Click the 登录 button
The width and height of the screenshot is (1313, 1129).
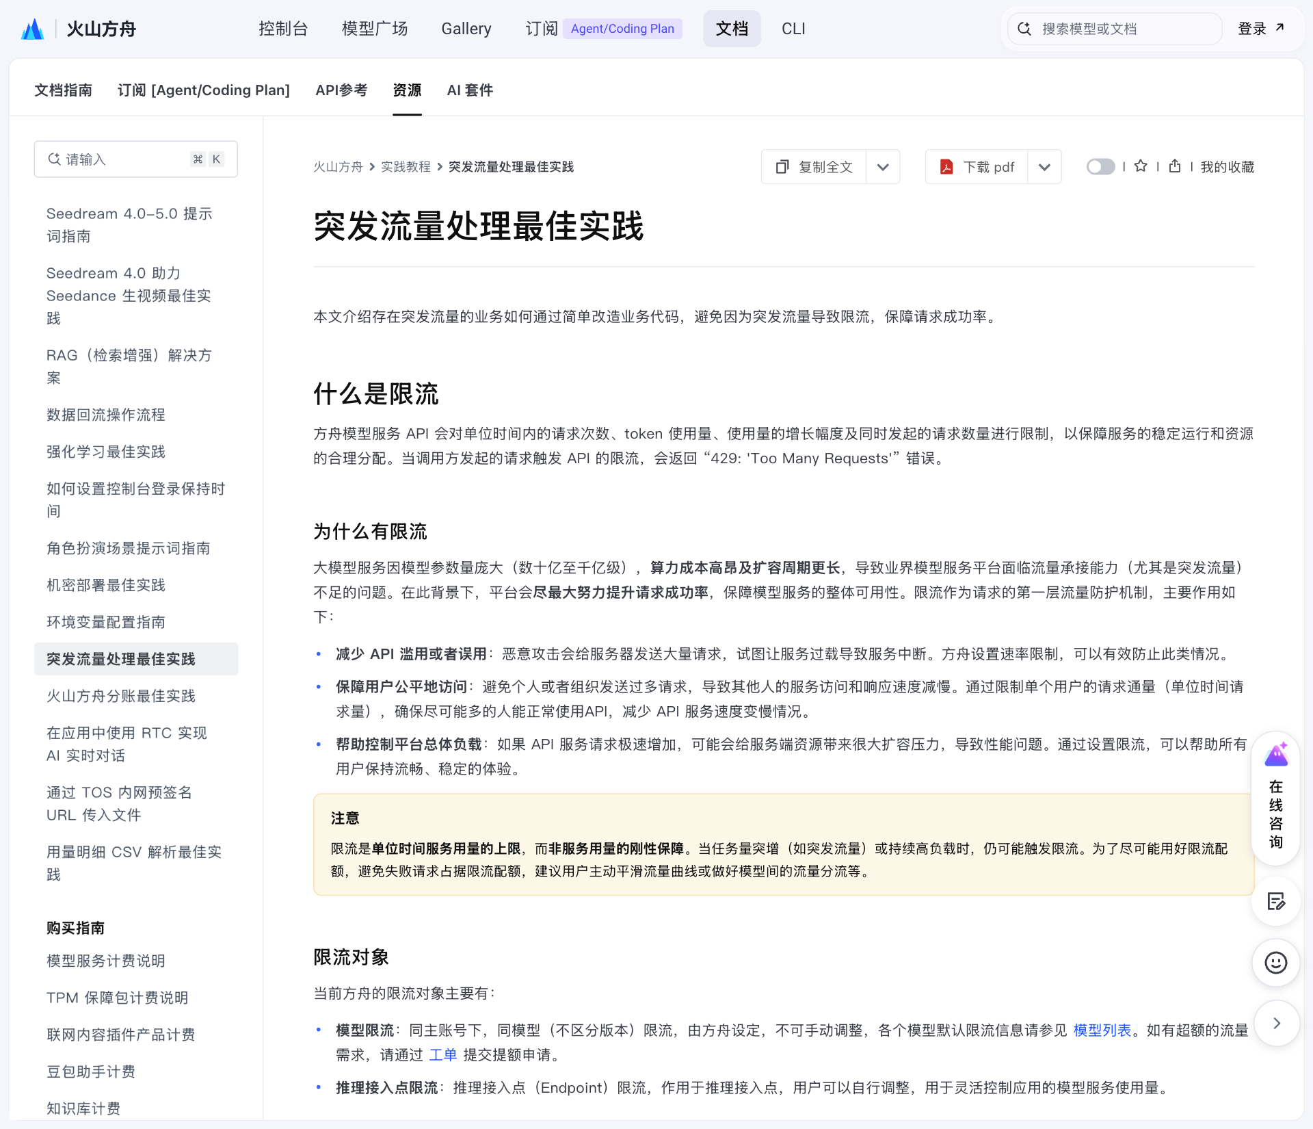(1261, 29)
